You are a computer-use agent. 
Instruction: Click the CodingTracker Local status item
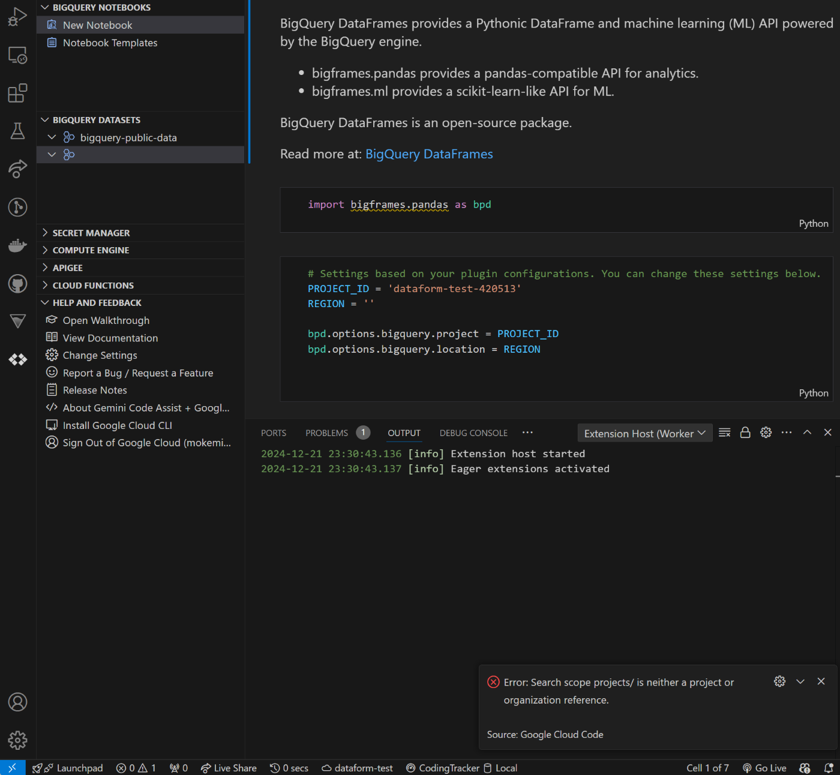[x=461, y=768]
